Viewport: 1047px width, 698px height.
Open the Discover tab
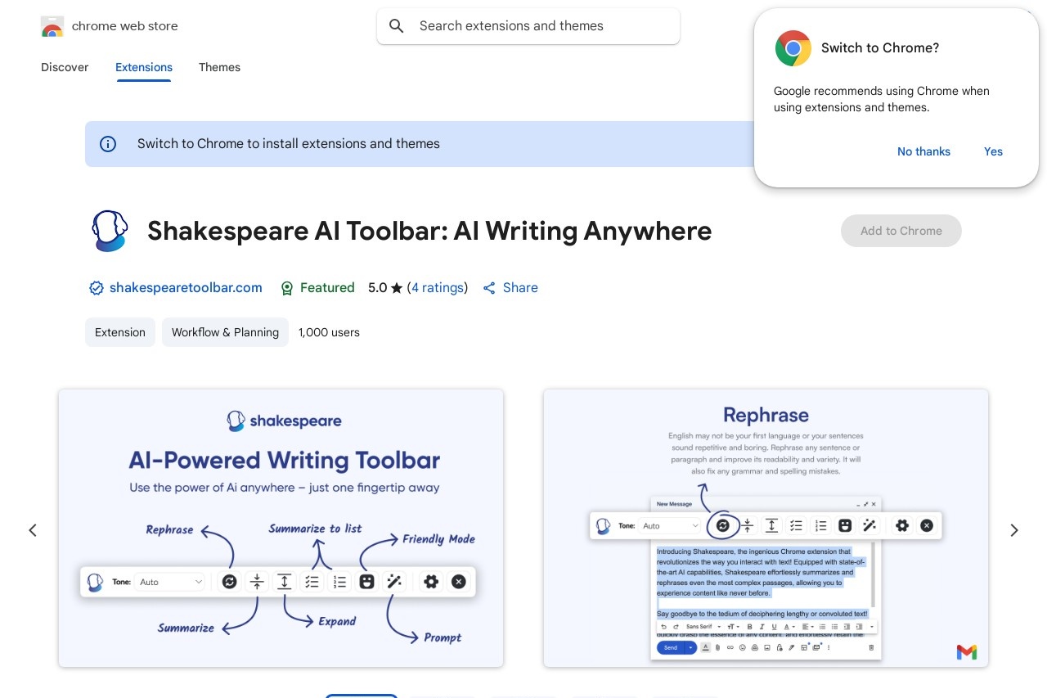[x=65, y=67]
